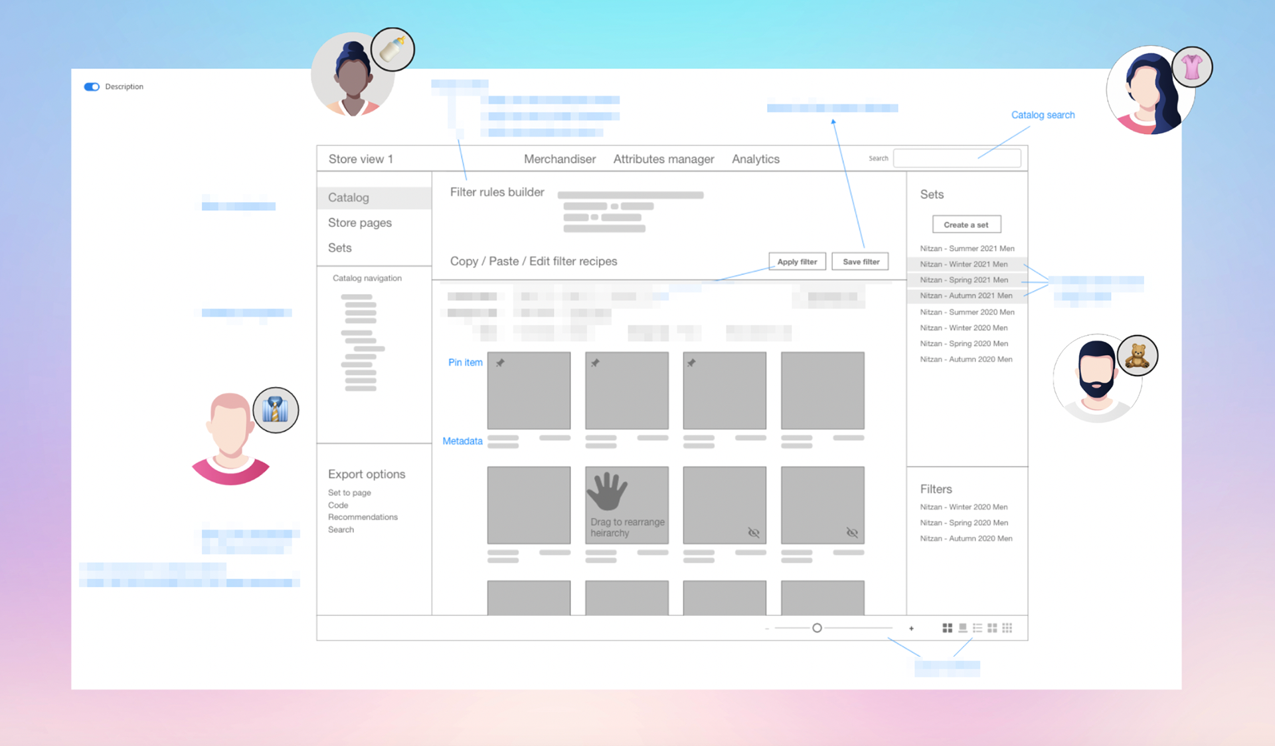1275x746 pixels.
Task: Click the Create a set button
Action: tap(966, 224)
